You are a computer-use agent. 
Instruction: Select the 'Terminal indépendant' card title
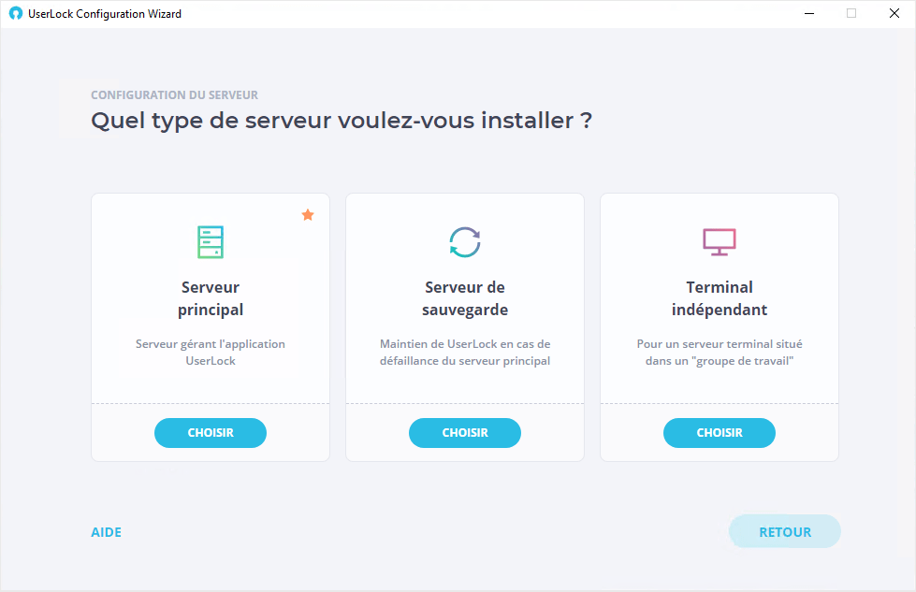[x=720, y=298]
